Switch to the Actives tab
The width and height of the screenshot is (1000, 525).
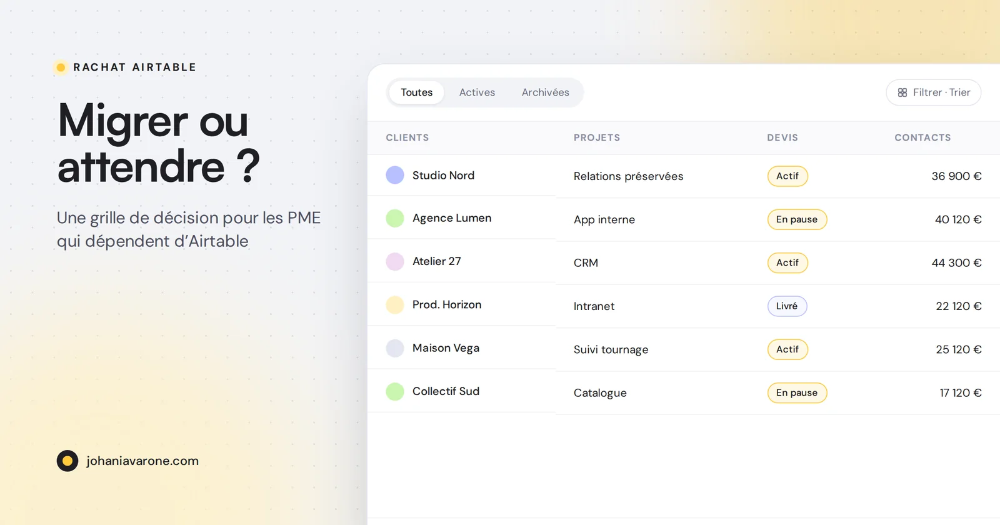[477, 92]
